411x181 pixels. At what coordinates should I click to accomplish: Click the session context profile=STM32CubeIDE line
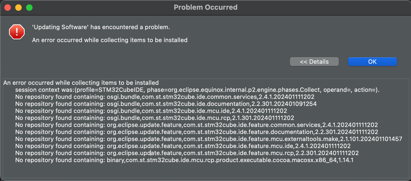click(x=197, y=90)
